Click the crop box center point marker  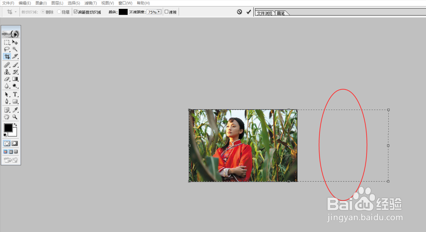point(289,146)
